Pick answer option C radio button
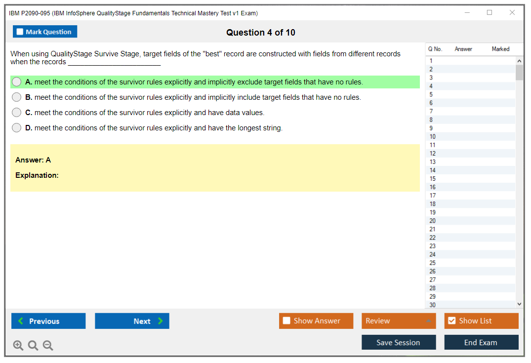531x363 pixels. [17, 113]
